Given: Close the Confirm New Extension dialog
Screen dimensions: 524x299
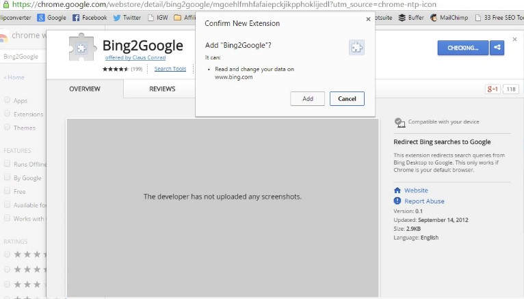Looking at the screenshot, I should tap(368, 19).
